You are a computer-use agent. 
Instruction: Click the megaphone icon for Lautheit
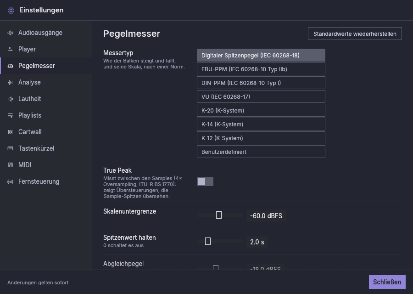click(x=10, y=99)
